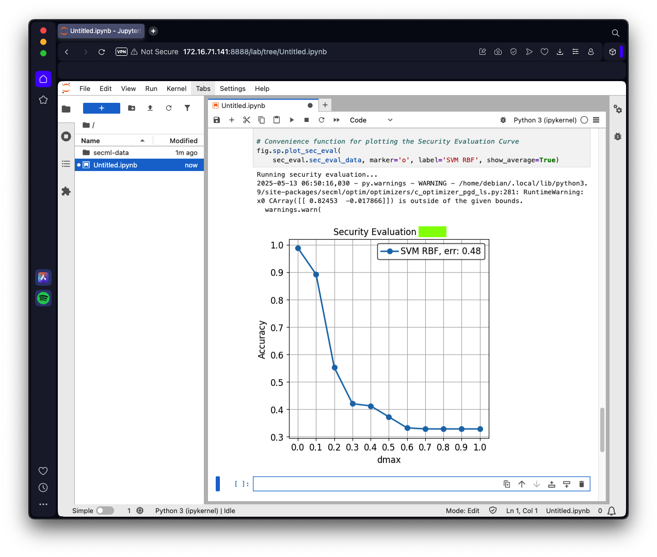This screenshot has height=557, width=657.
Task: Open the Code cell type dropdown
Action: [x=371, y=120]
